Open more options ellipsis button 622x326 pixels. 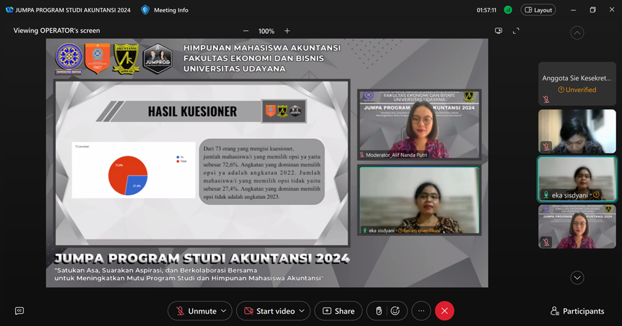click(421, 311)
